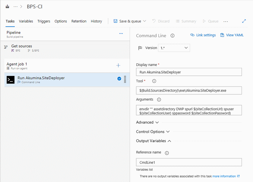Open Pipeline more options ellipsis
253x182 pixels.
[x=121, y=33]
